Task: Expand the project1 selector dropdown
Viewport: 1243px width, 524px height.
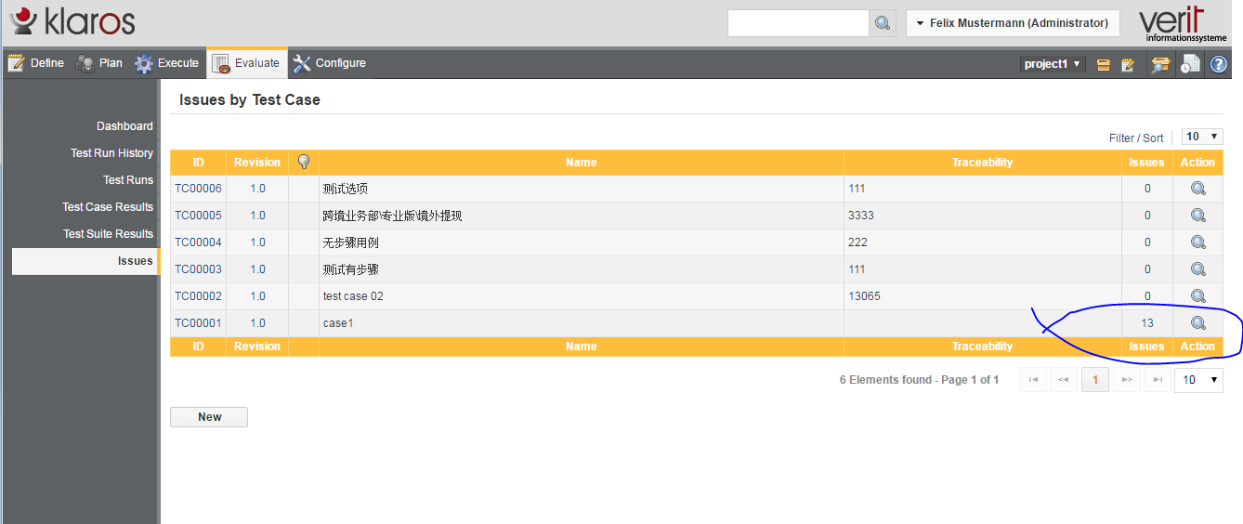Action: [1053, 64]
